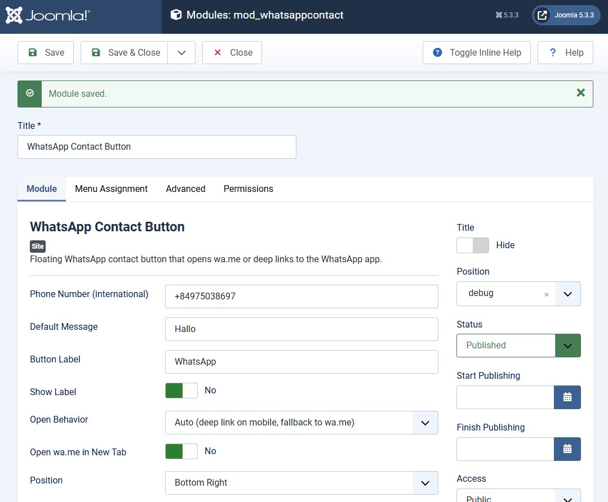Click the green success check icon in the alert
Image resolution: width=608 pixels, height=502 pixels.
[x=30, y=93]
